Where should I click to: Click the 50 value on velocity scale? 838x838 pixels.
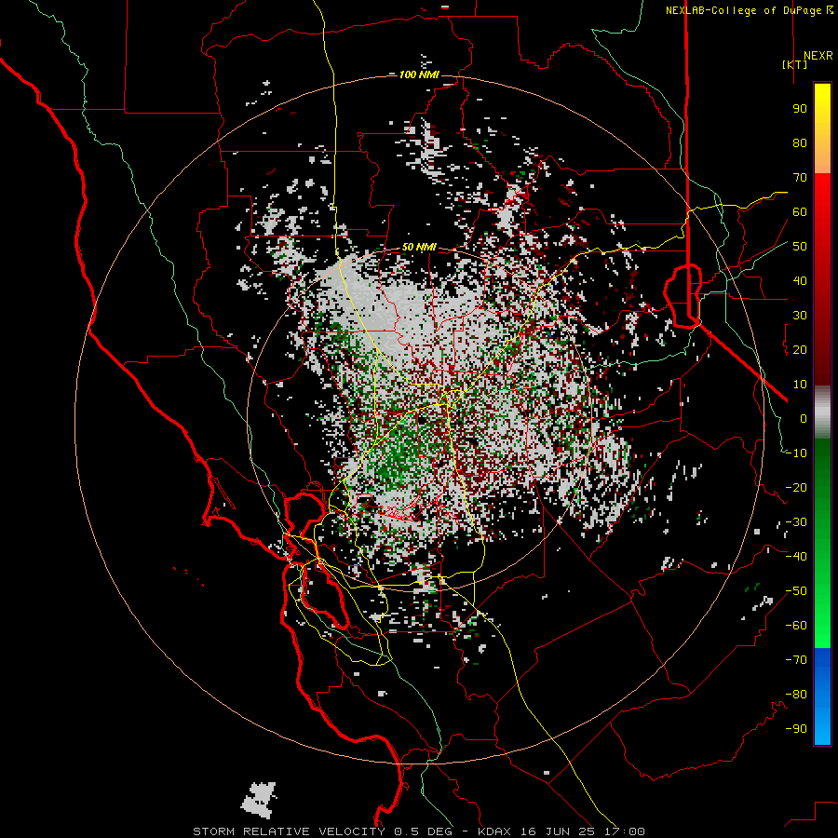(x=800, y=247)
